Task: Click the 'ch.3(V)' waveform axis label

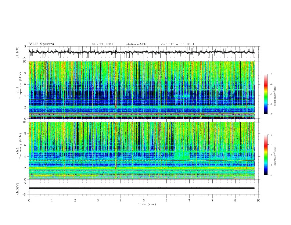Action: [18, 189]
